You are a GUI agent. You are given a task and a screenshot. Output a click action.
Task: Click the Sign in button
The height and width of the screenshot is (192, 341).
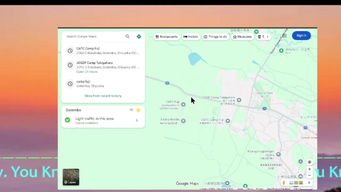coord(301,35)
